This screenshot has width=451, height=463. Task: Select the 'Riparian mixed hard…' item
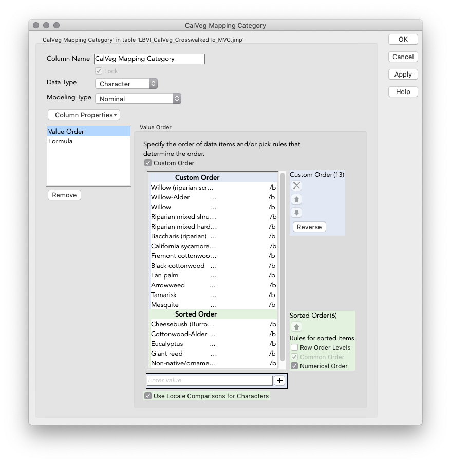213,227
